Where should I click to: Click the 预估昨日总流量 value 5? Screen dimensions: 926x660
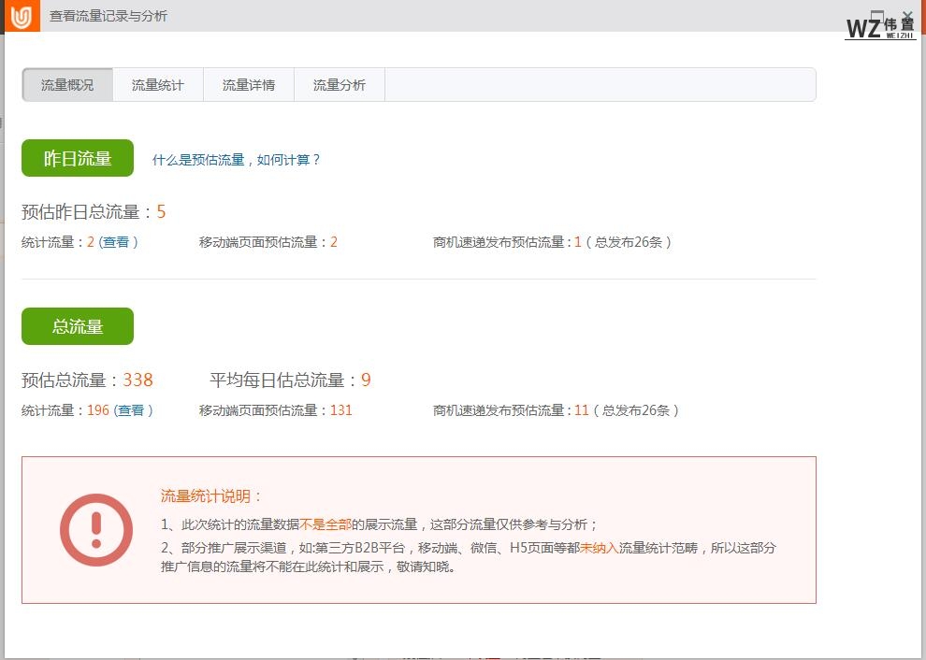161,212
